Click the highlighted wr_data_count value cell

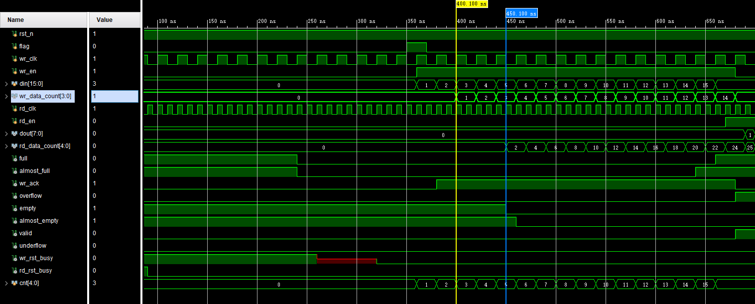(115, 96)
